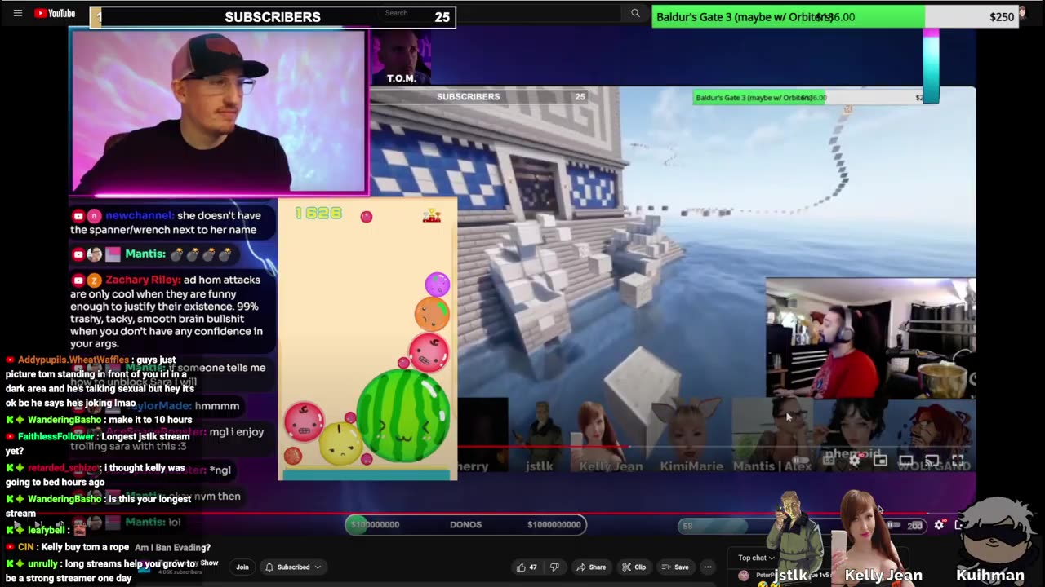Toggle inner video autoplay switch
This screenshot has width=1045, height=587.
(803, 461)
